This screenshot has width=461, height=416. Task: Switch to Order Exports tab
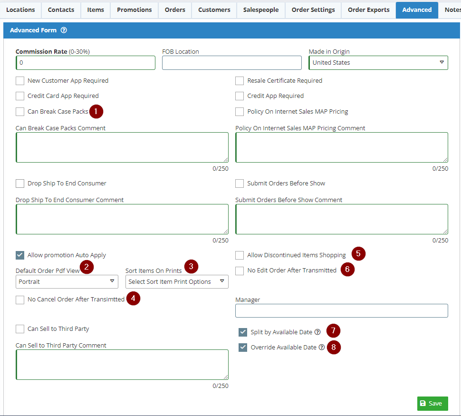[369, 10]
